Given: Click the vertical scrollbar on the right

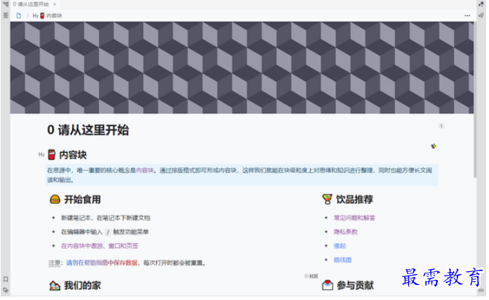Looking at the screenshot, I should tap(476, 100).
